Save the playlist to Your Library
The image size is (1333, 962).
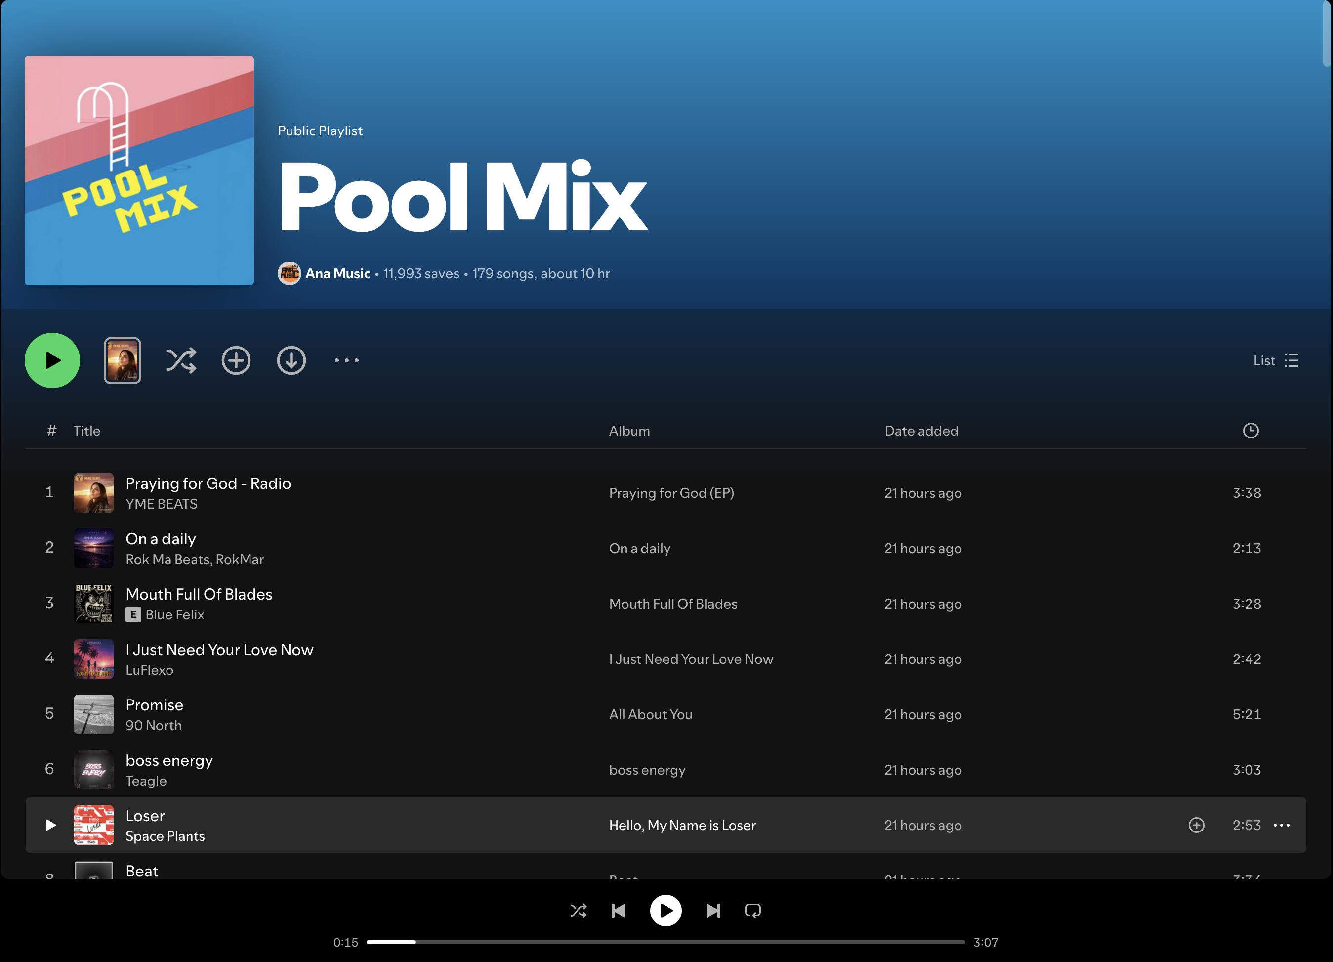tap(236, 360)
